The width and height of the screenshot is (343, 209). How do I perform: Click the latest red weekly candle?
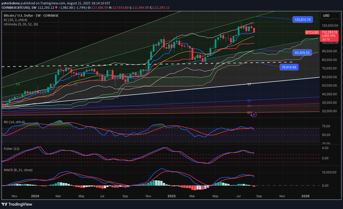[x=254, y=30]
